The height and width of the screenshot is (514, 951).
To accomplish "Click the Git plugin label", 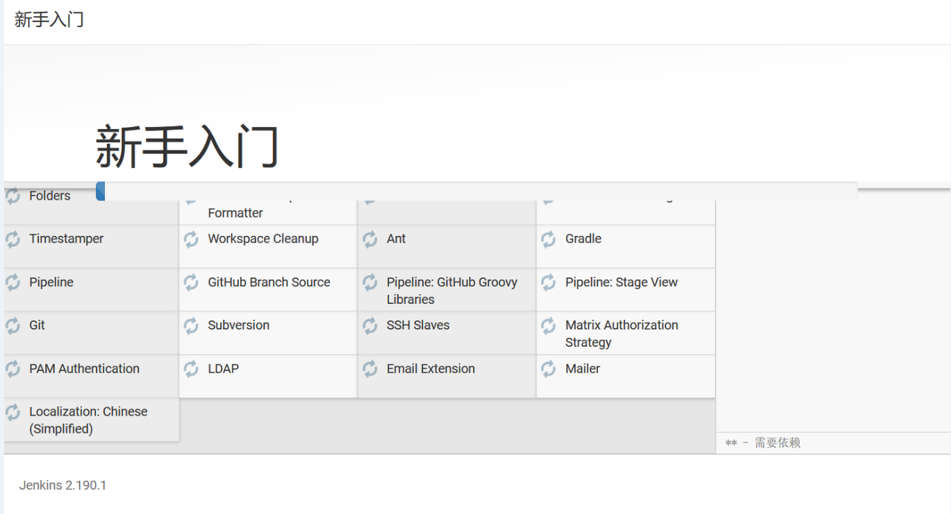I will coord(37,325).
